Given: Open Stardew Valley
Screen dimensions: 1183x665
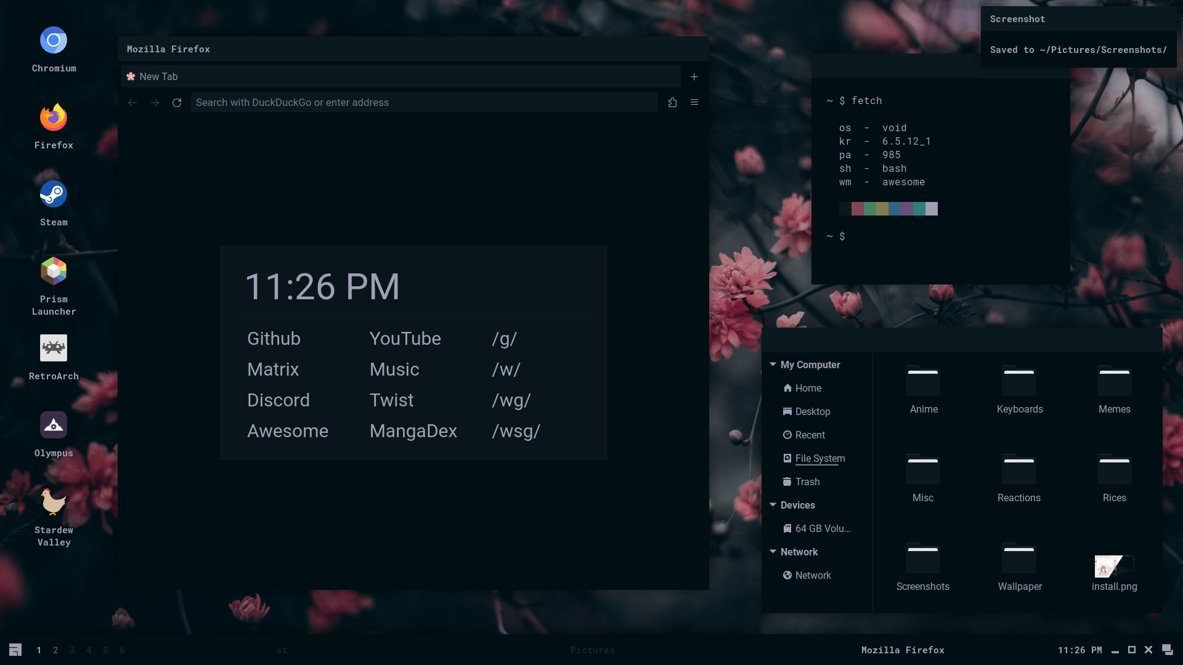Looking at the screenshot, I should (x=54, y=501).
